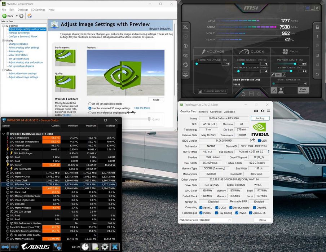Toggle PhysX checkbox in GPU-Z

(x=237, y=213)
